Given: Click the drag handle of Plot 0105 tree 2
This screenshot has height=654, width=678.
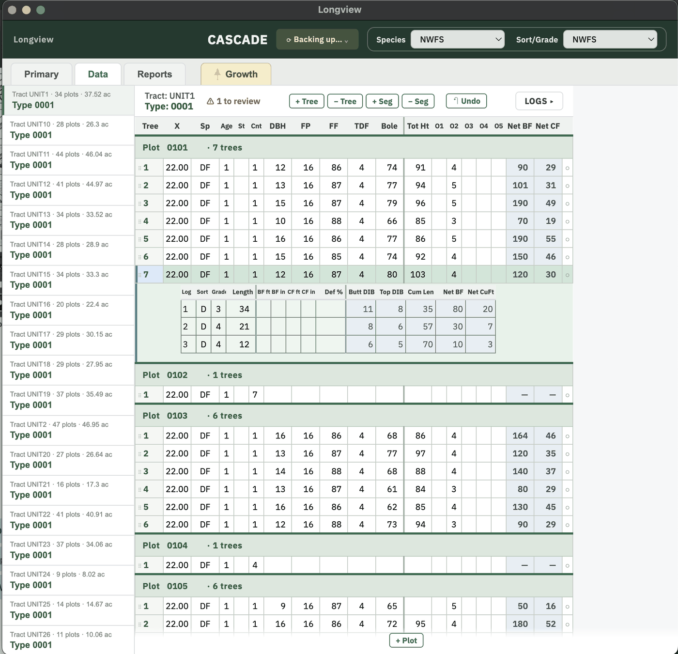Looking at the screenshot, I should [140, 624].
